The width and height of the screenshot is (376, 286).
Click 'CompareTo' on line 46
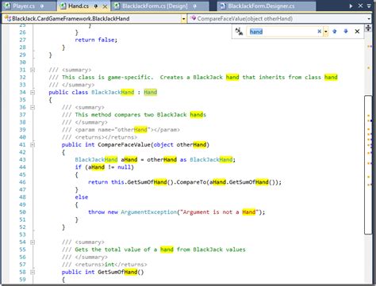191,182
